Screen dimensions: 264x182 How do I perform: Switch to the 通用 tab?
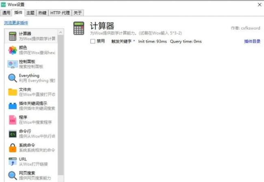[x=6, y=13]
